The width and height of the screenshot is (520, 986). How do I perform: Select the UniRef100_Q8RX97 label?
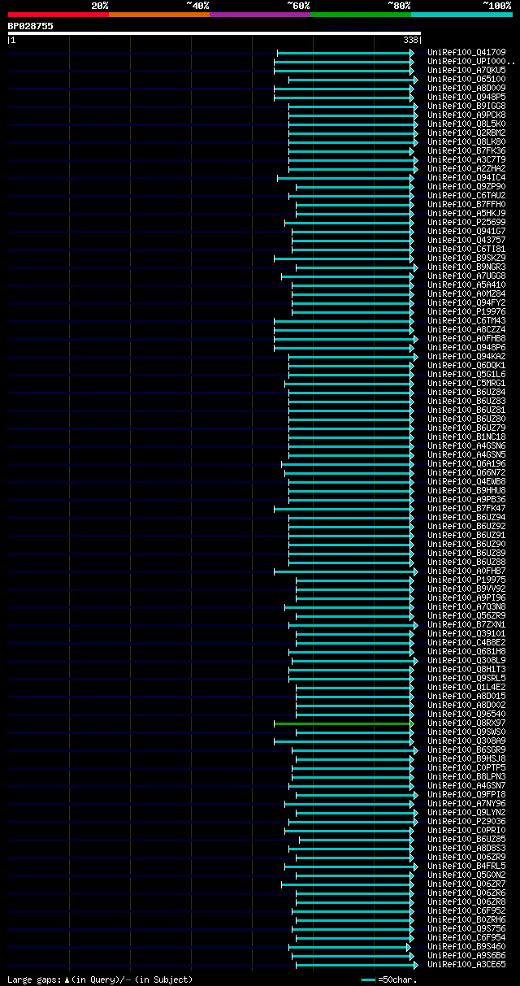466,723
